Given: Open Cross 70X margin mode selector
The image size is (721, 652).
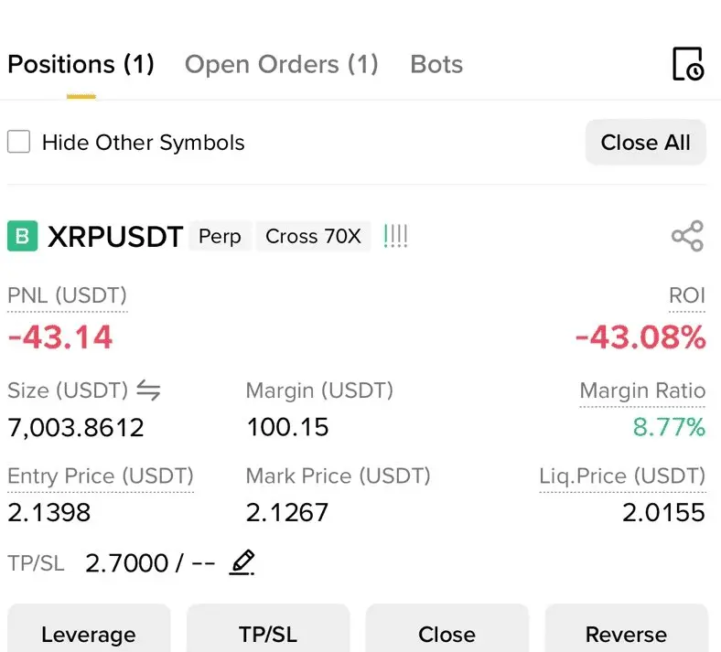Looking at the screenshot, I should pos(313,236).
